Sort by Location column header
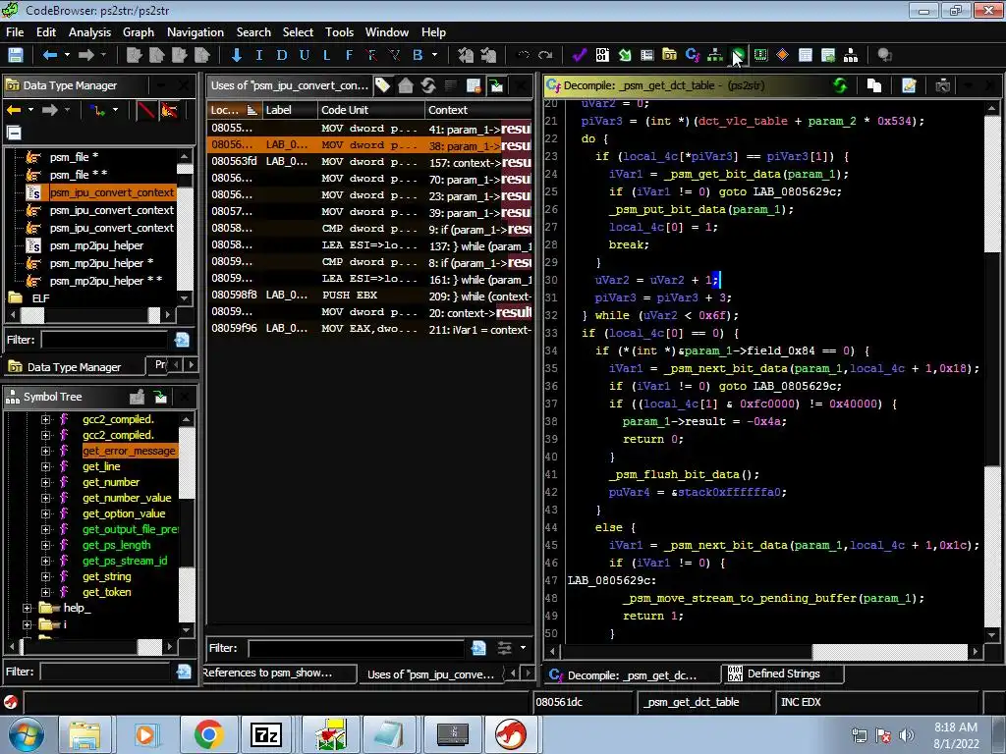Screen dimensions: 1006x754 pos(234,110)
